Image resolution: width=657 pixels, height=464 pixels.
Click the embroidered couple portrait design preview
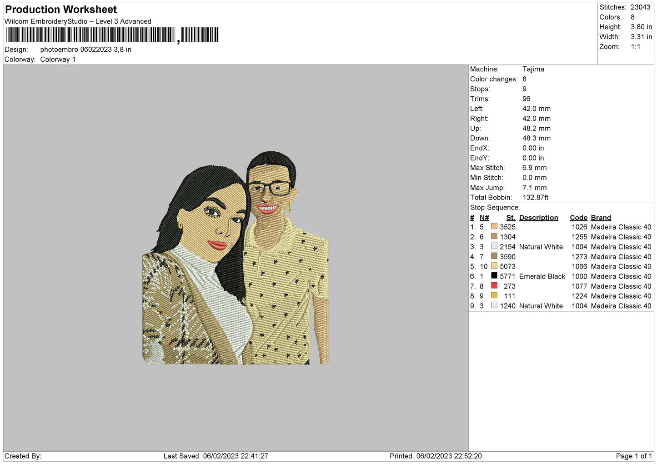[236, 258]
